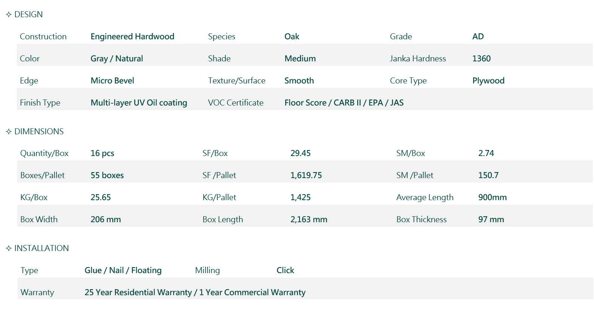Image resolution: width=594 pixels, height=315 pixels.
Task: Click the Plywood core type value
Action: [x=488, y=81]
